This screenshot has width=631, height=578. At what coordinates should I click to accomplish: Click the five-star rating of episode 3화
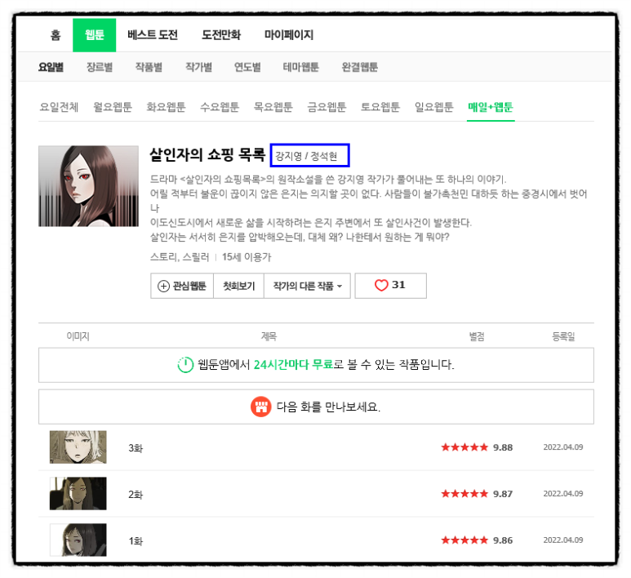click(464, 447)
